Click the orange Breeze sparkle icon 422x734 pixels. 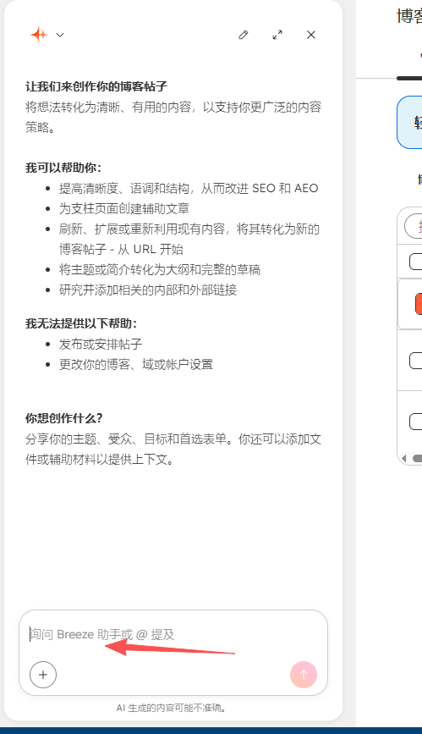tap(39, 35)
